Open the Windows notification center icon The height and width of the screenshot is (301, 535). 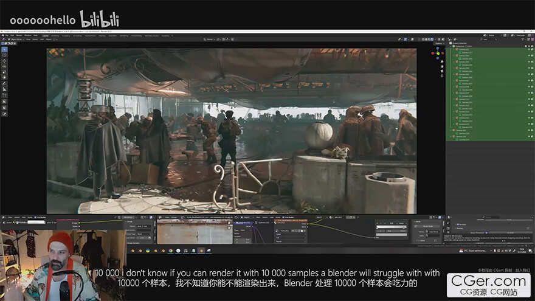coord(530,251)
